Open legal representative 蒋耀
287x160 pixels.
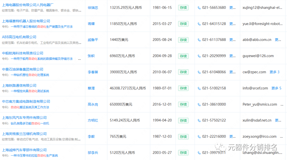click(91, 24)
